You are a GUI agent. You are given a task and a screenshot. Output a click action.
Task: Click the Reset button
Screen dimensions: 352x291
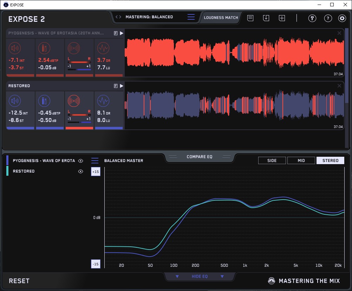click(x=19, y=281)
